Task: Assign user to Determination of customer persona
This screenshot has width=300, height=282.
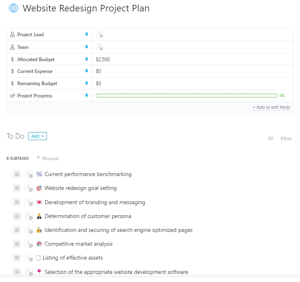Action: pos(29,216)
